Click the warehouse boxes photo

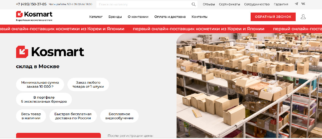tap(249, 86)
